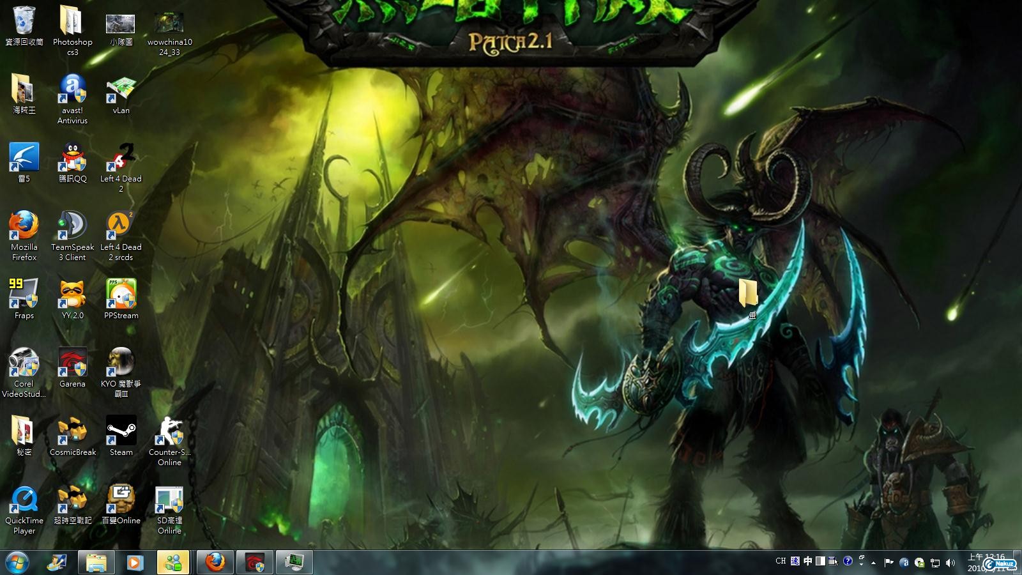The image size is (1022, 575).
Task: Launch avast! Antivirus from desktop
Action: point(72,99)
